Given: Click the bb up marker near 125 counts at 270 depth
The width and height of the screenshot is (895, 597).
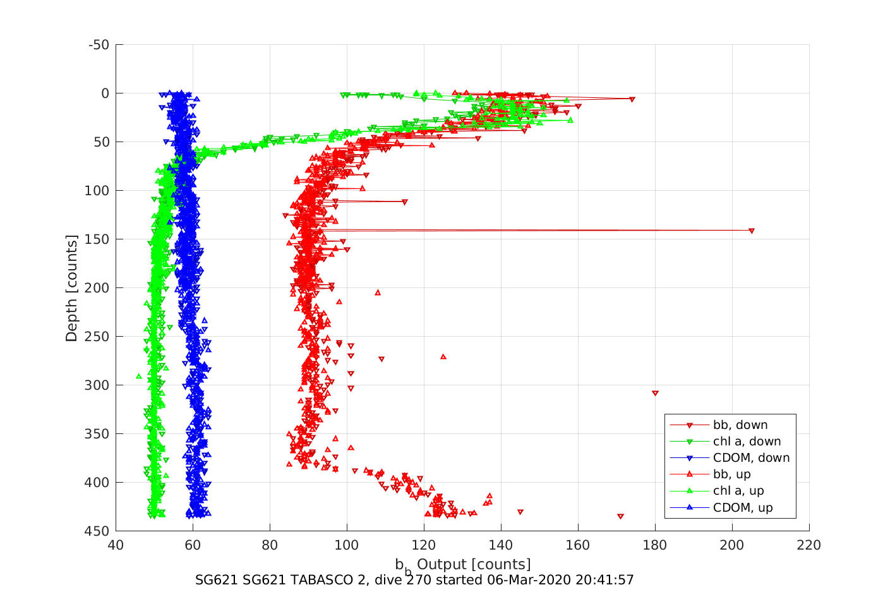Looking at the screenshot, I should (x=443, y=356).
